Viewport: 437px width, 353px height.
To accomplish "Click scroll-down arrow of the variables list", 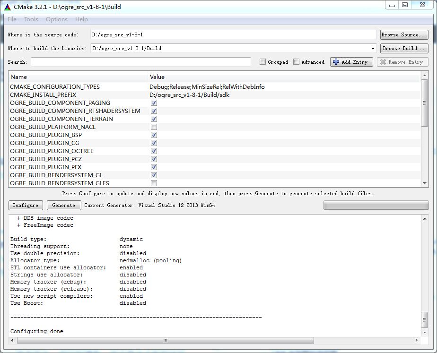I will pos(424,183).
